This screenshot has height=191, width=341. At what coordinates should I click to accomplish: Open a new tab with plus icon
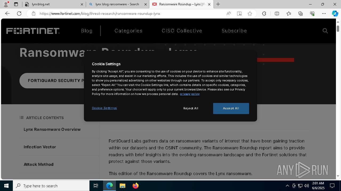[218, 4]
